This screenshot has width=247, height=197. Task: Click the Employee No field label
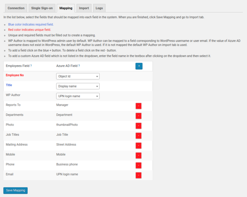[15, 75]
